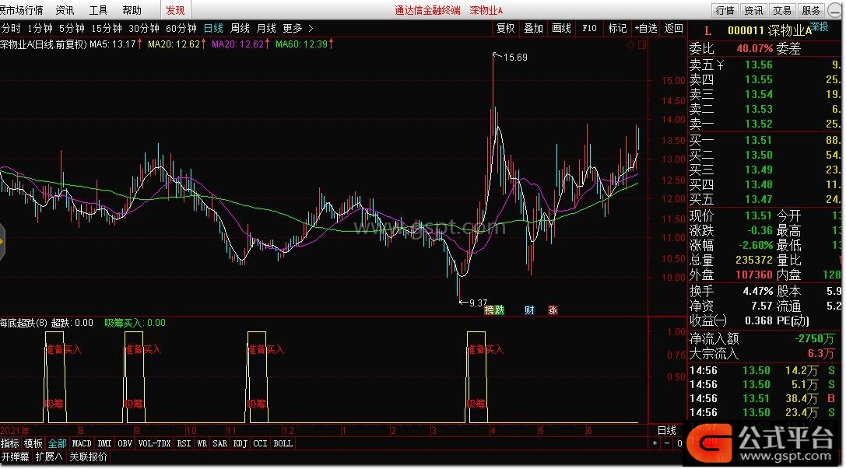
Task: Expand the 扩展 panel
Action: [x=48, y=457]
